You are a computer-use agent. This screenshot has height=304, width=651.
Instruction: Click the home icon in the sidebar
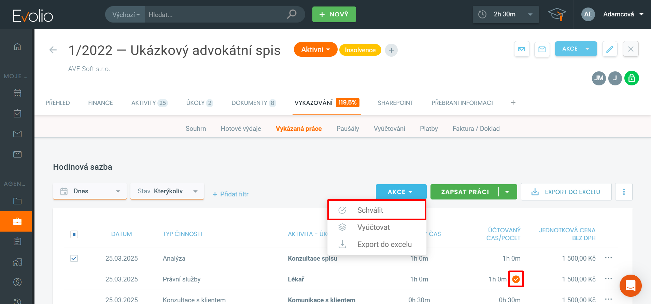17,46
